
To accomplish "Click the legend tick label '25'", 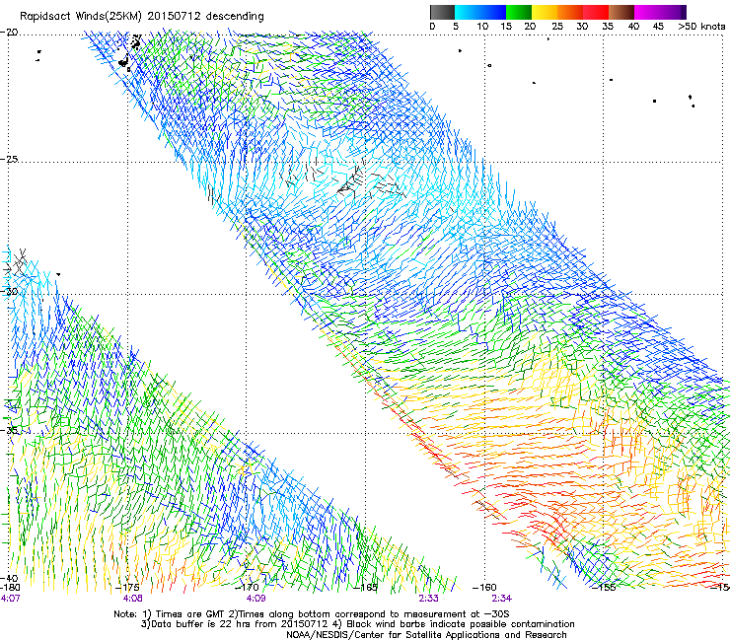I will pos(556,27).
